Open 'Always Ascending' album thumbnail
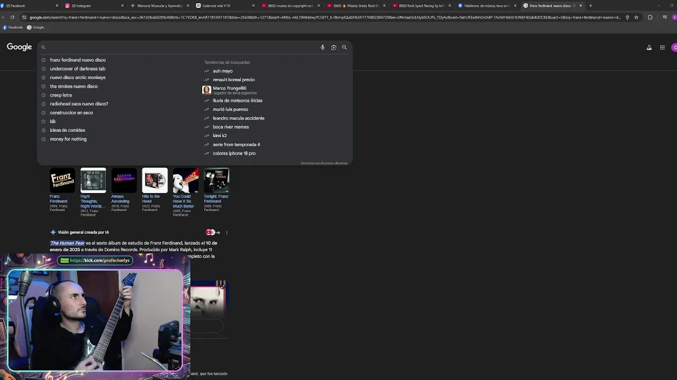677x380 pixels. tap(124, 180)
